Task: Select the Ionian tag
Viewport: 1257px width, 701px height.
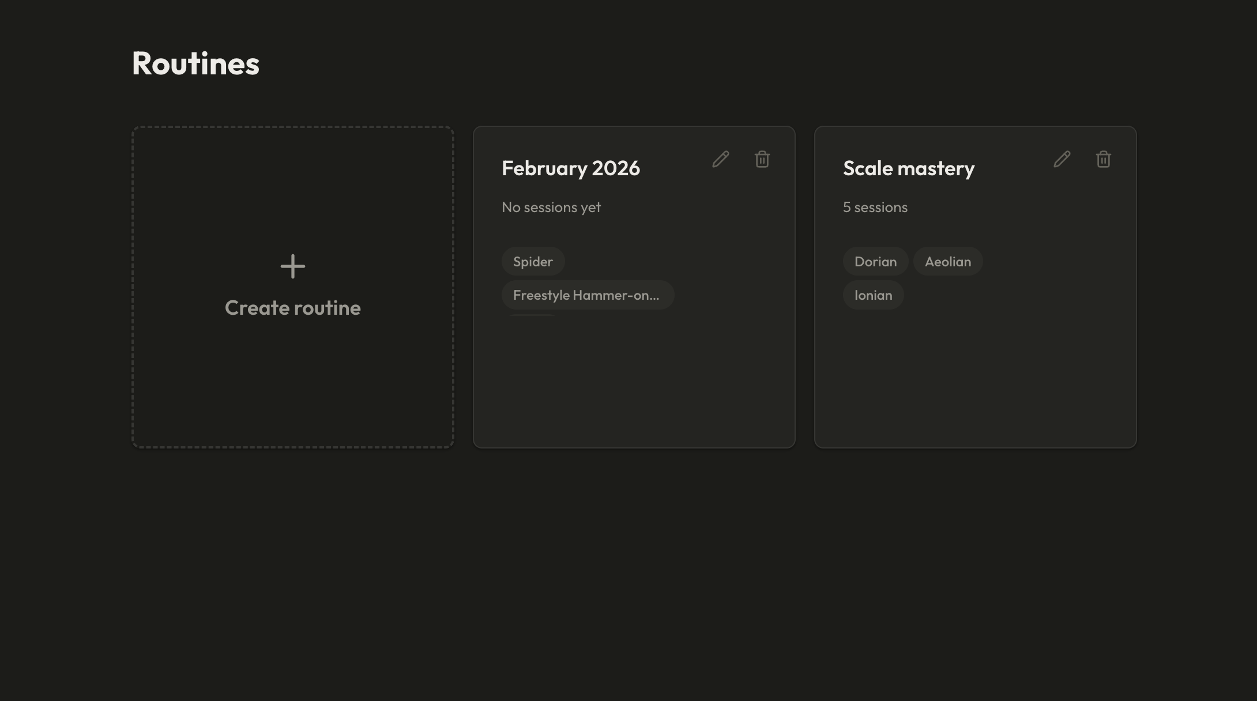Action: click(873, 295)
